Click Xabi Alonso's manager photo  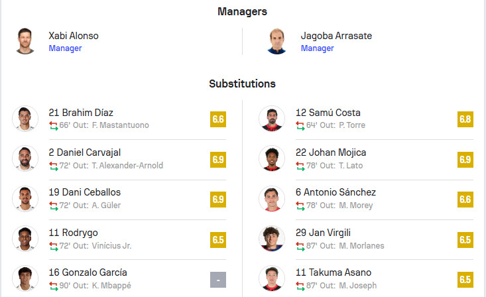pos(25,41)
